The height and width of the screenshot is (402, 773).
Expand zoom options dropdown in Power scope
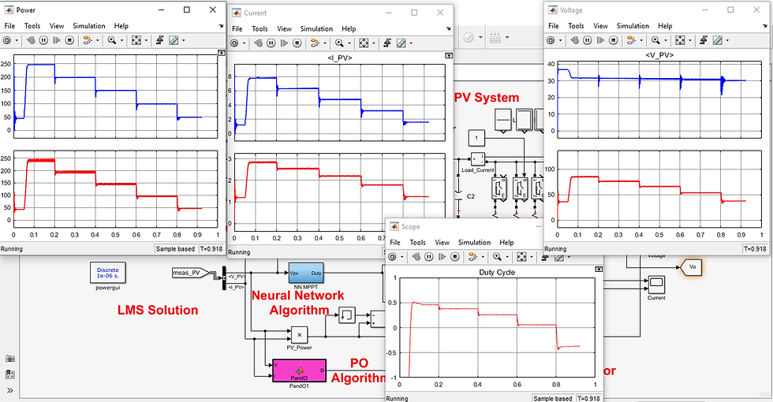tap(121, 40)
